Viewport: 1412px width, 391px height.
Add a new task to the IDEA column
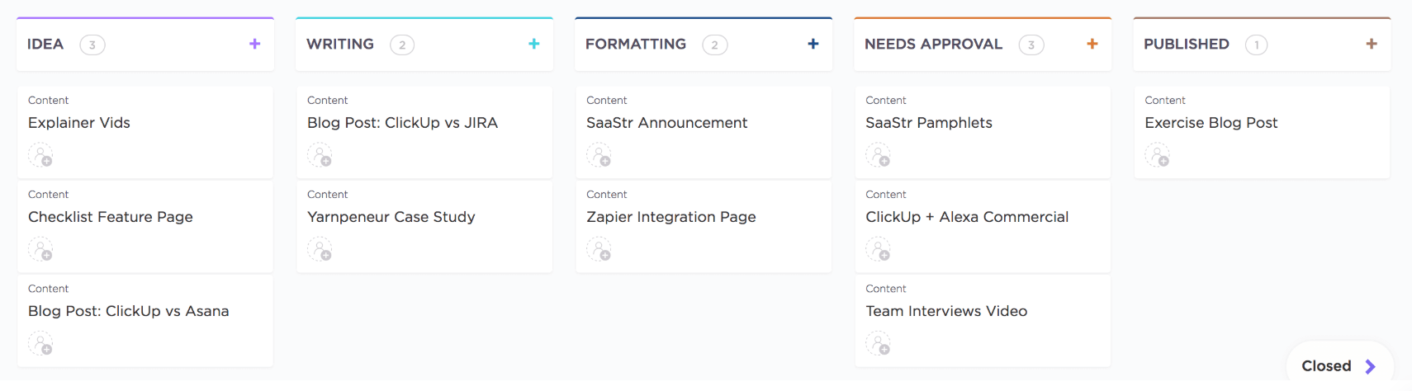coord(255,44)
